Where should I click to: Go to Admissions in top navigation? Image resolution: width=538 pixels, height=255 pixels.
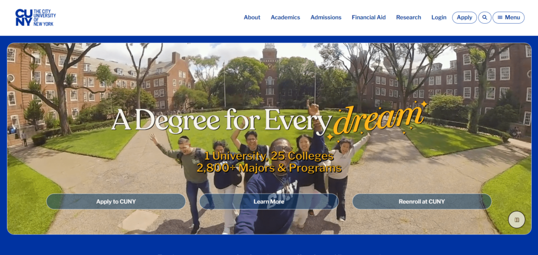click(326, 17)
